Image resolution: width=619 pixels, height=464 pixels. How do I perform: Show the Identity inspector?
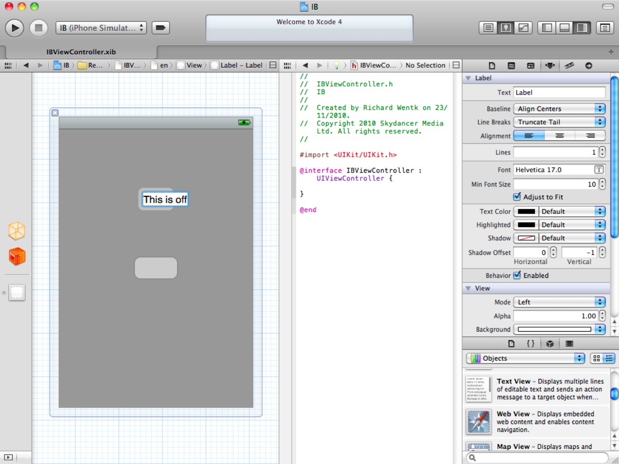click(x=530, y=66)
